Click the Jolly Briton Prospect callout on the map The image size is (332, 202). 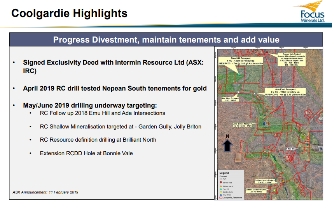pos(243,125)
